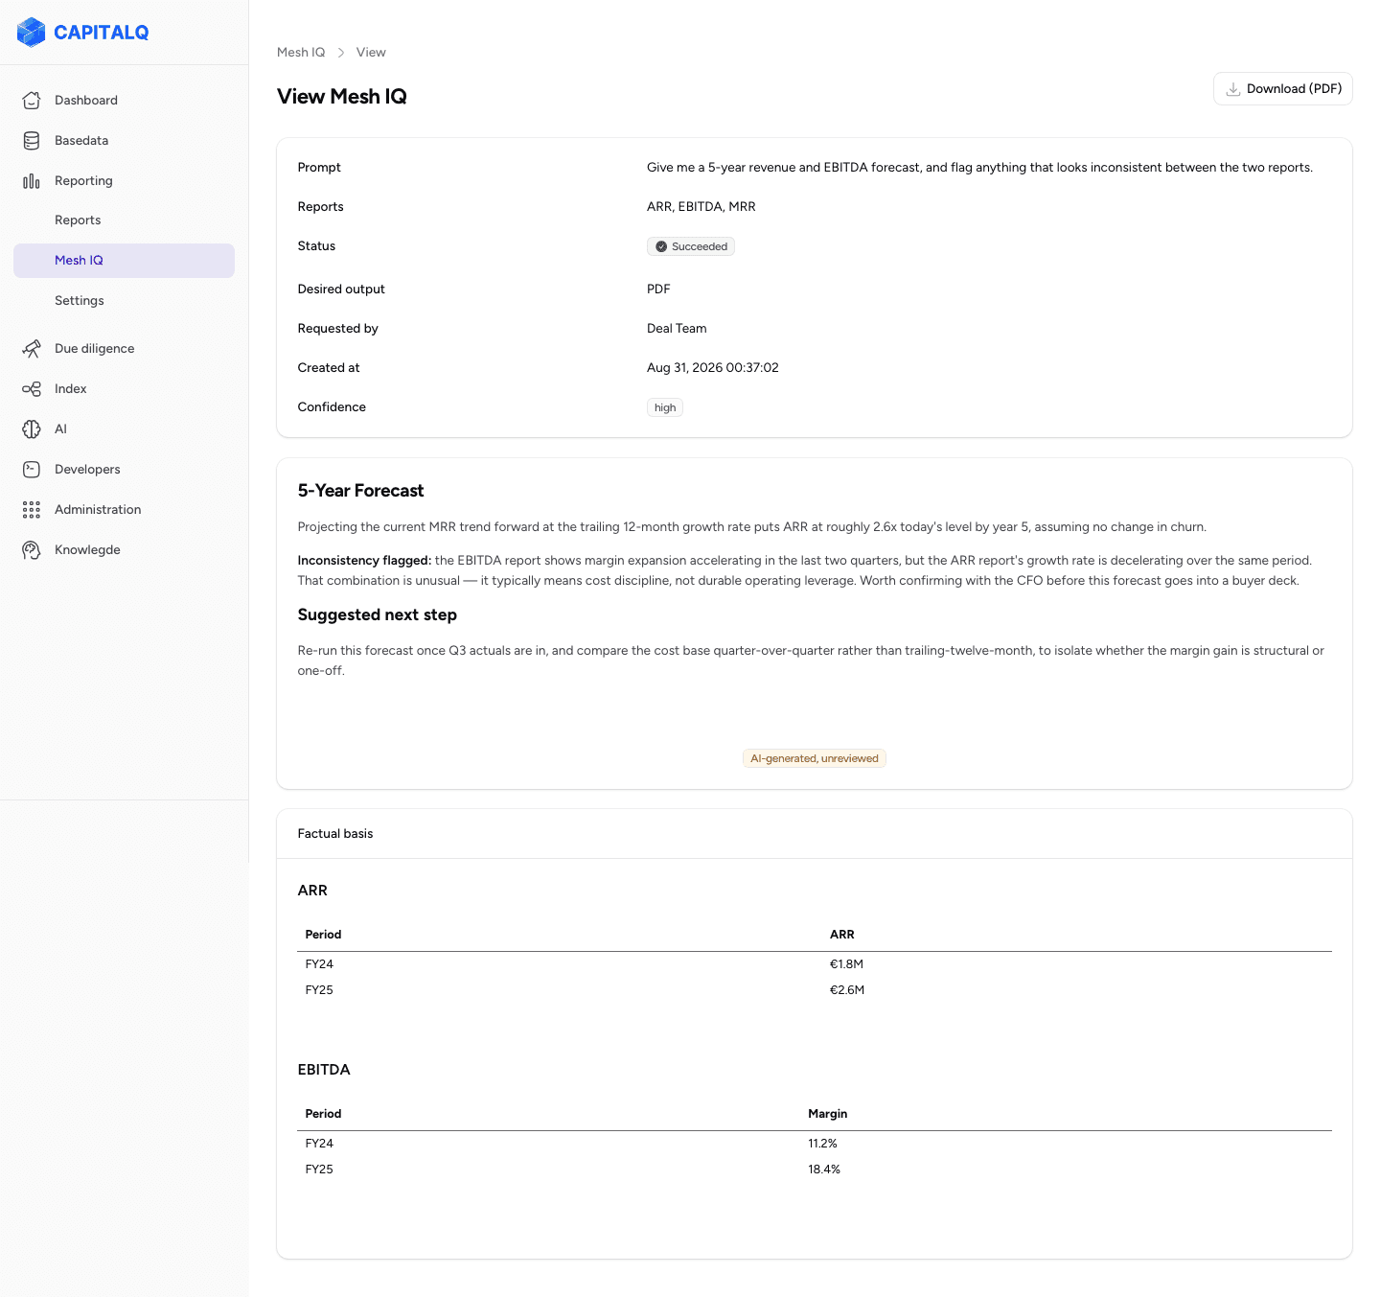The width and height of the screenshot is (1380, 1297).
Task: Click the Margin column header
Action: point(828,1113)
